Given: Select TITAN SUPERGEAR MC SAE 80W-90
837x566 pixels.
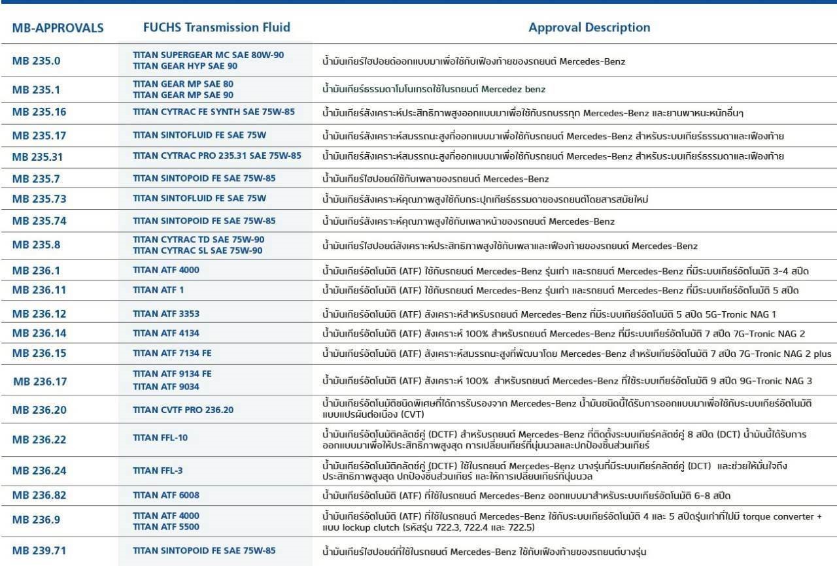Looking at the screenshot, I should [208, 55].
